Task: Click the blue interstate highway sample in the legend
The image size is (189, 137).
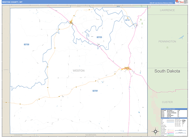Action: click(170, 134)
